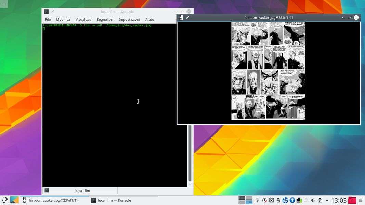Open the volume speaker tray icon

tap(313, 200)
